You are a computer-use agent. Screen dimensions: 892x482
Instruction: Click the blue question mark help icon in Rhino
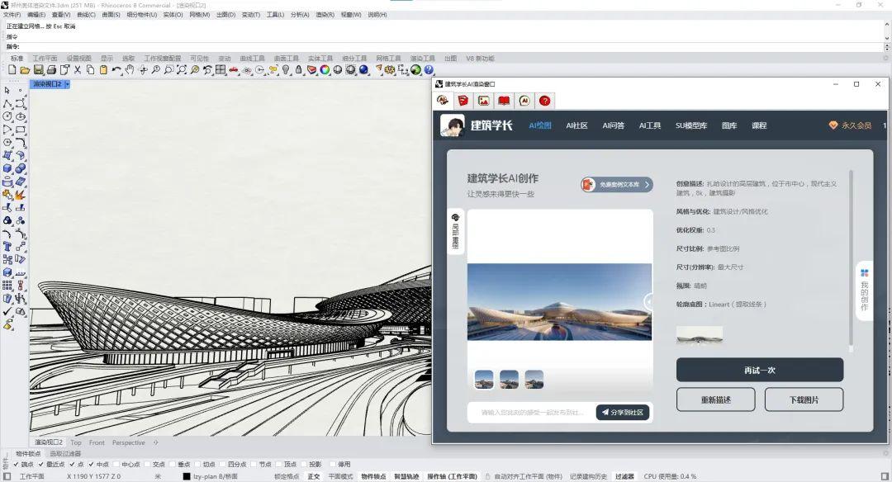pos(429,70)
